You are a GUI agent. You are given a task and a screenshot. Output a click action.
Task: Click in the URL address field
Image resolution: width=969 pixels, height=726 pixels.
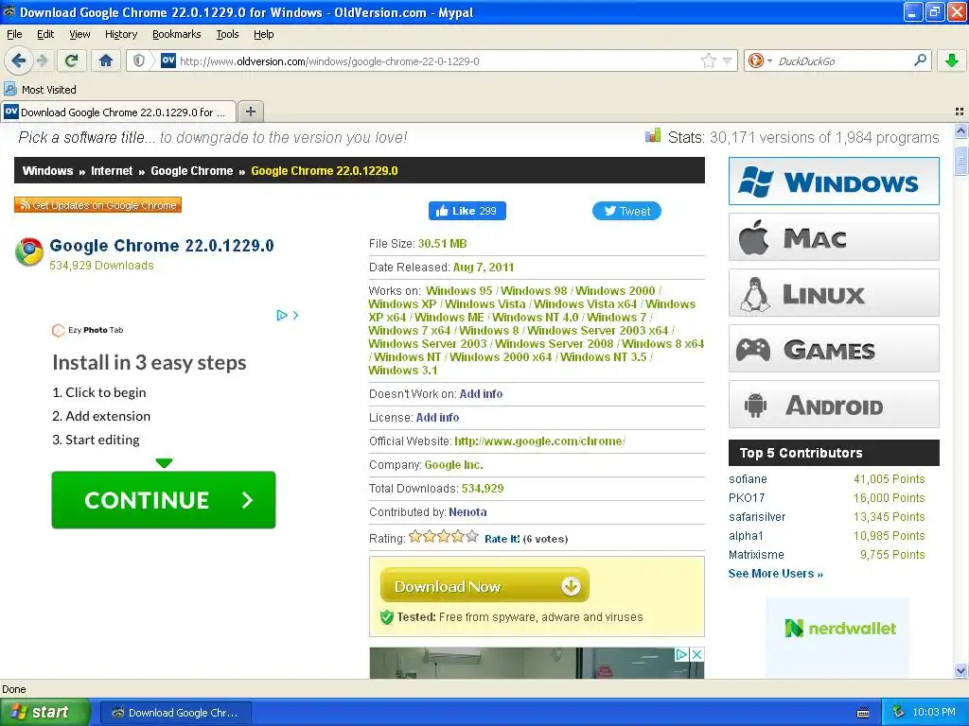coord(432,61)
